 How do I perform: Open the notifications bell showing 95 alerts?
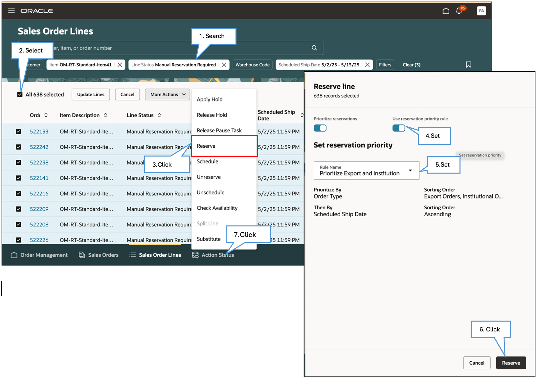pos(459,11)
